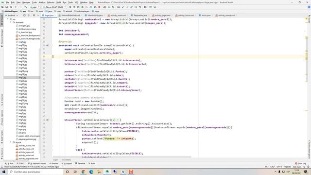Viewport: 311px width, 175px height.
Task: Click the taskbar search box
Action: 35,172
